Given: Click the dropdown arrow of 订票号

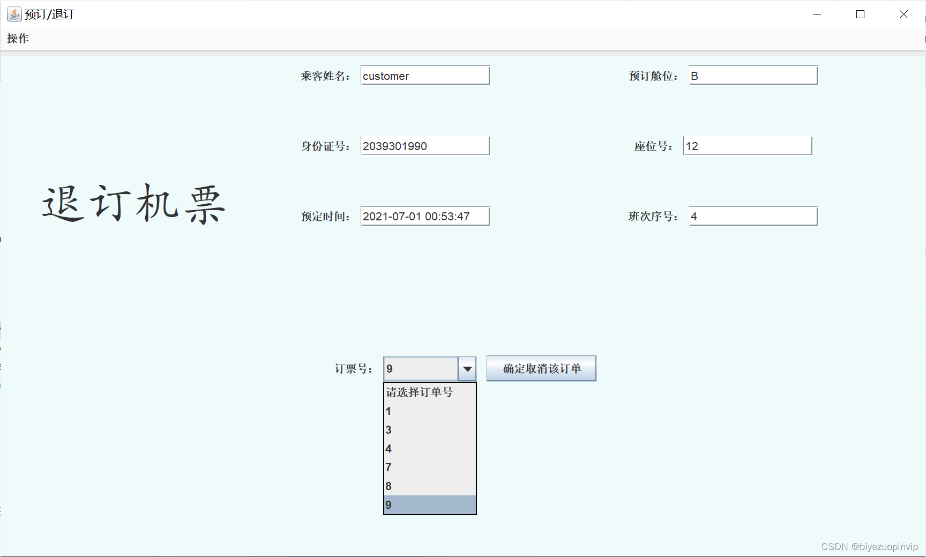Looking at the screenshot, I should coord(467,369).
